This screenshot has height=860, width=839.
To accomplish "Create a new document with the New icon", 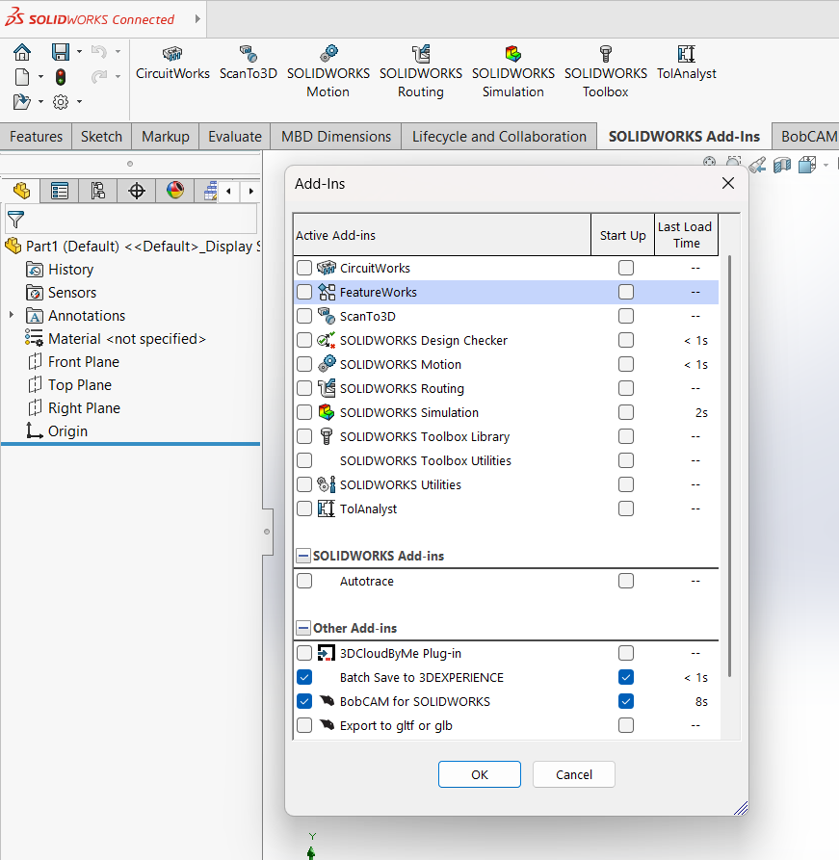I will (x=22, y=77).
